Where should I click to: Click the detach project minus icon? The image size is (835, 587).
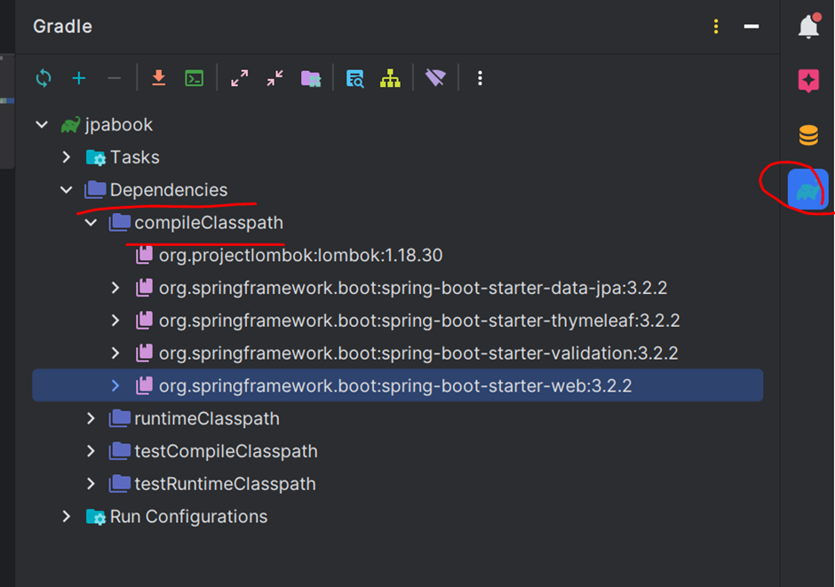coord(114,78)
